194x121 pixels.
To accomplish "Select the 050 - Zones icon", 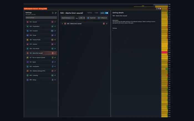I will [27, 35].
